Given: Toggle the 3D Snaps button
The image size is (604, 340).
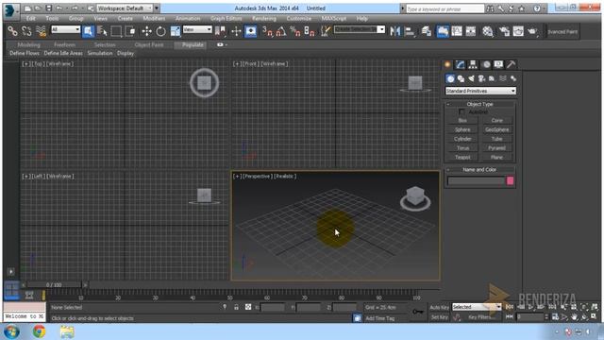Looking at the screenshot, I should (x=267, y=31).
